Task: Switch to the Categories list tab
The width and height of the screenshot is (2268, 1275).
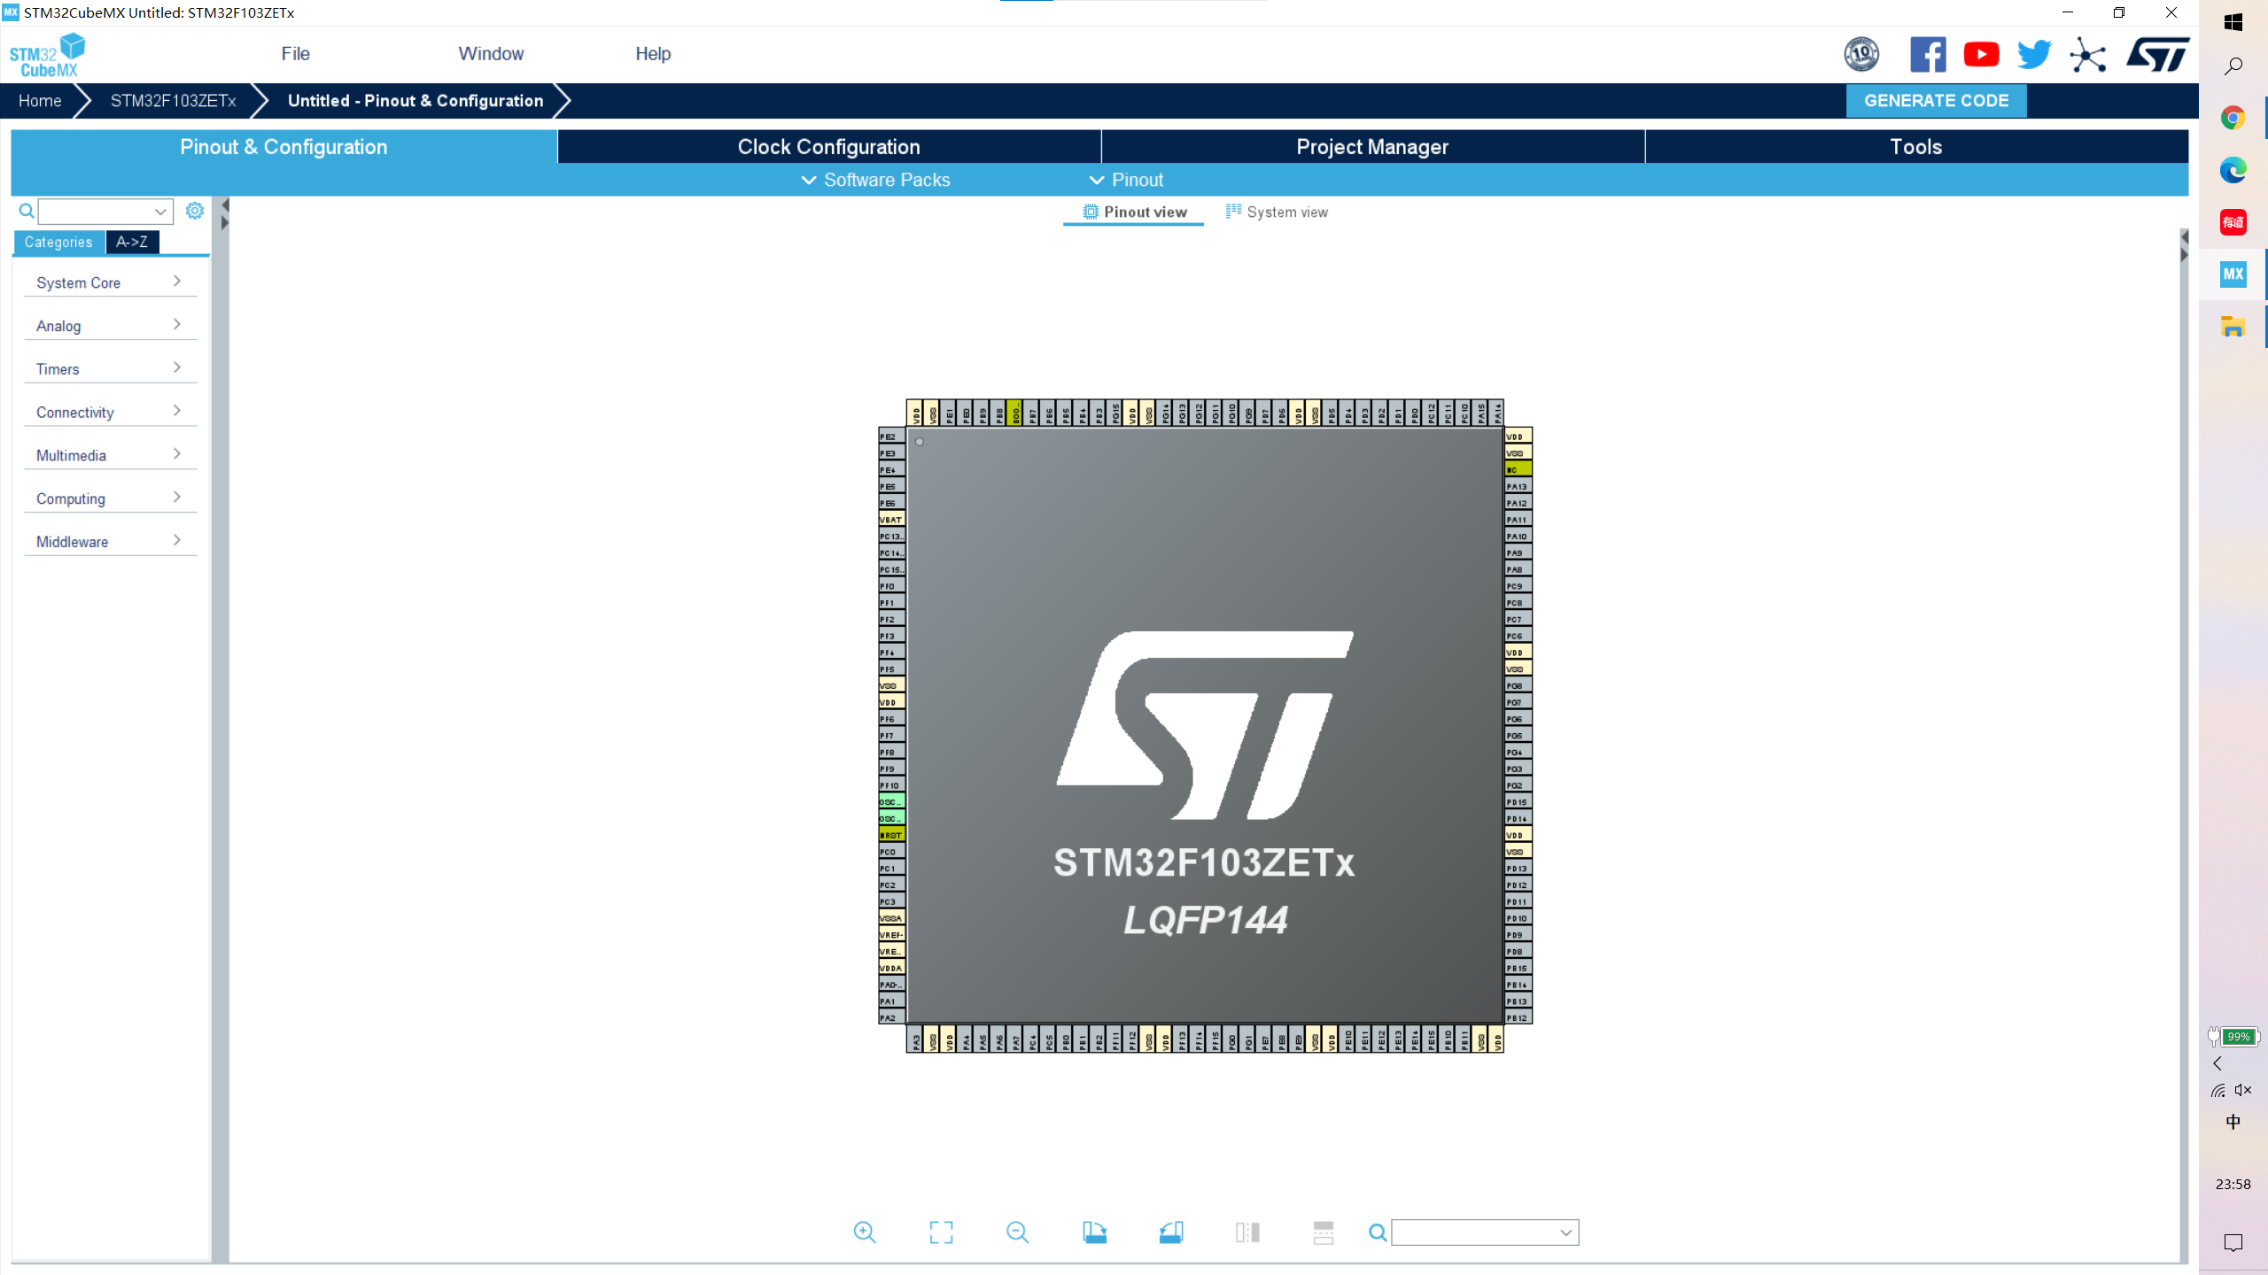Action: (58, 242)
